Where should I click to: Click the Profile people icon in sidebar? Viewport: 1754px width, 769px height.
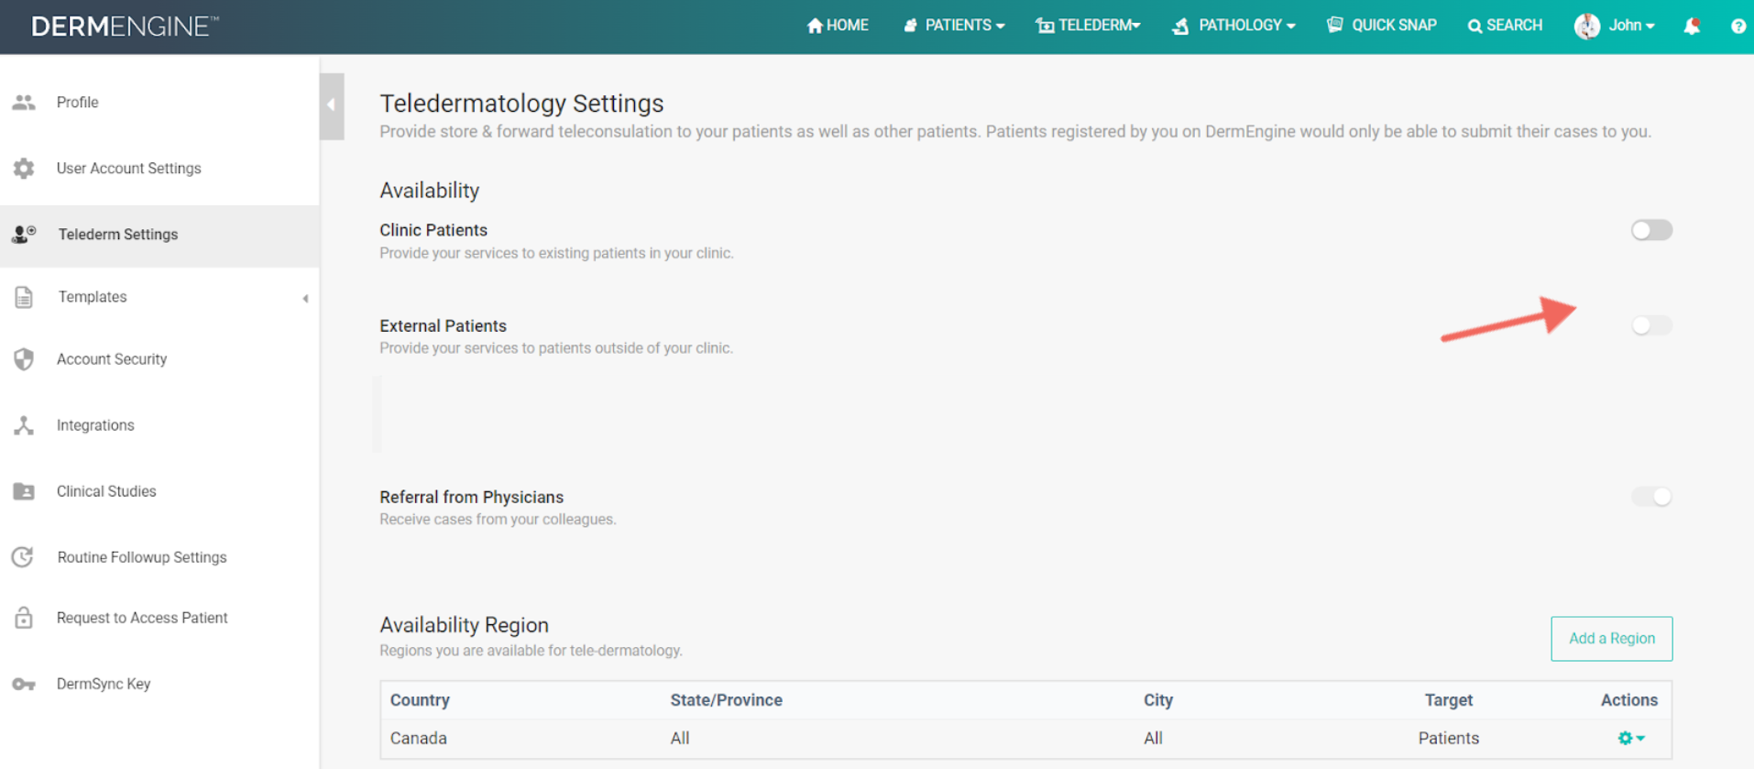[x=24, y=103]
